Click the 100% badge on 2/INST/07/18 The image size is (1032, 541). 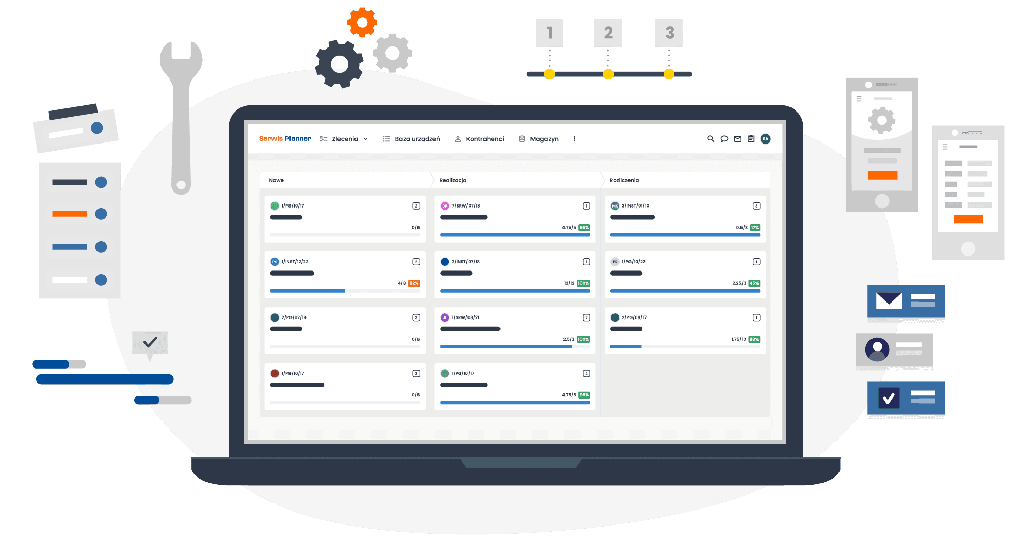(584, 283)
